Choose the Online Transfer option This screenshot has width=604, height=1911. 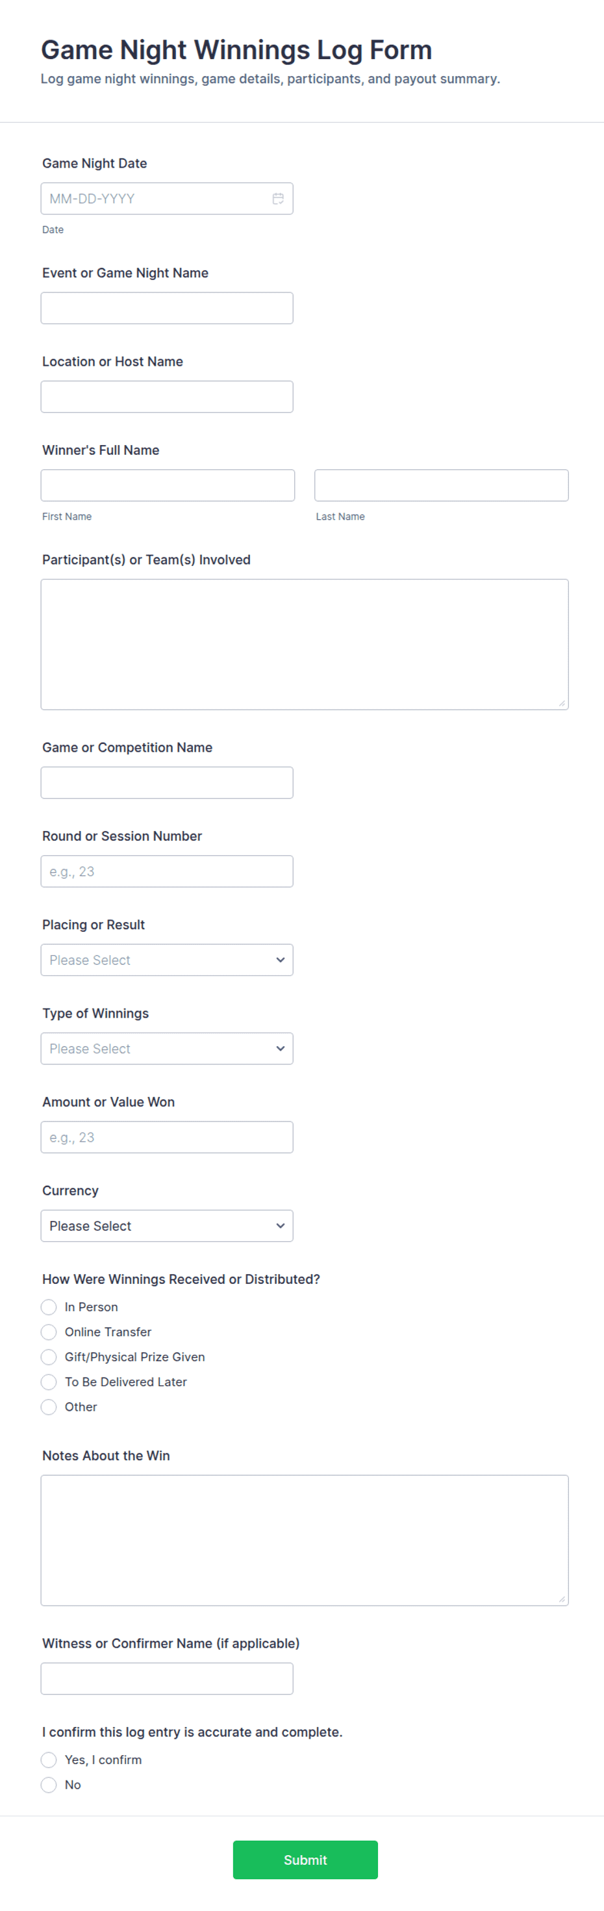[x=49, y=1331]
